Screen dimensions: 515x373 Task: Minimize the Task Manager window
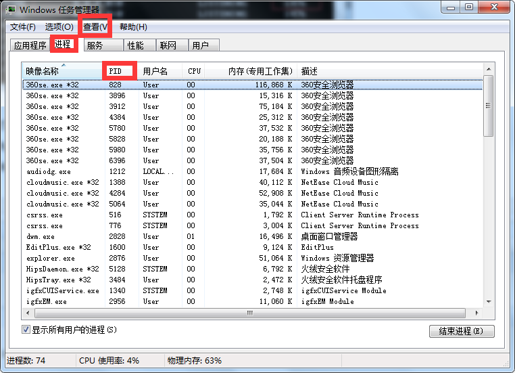coord(451,7)
